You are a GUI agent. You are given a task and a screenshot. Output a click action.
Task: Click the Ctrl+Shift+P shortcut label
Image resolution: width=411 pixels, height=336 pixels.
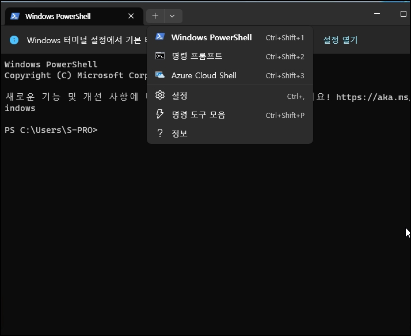click(x=285, y=115)
